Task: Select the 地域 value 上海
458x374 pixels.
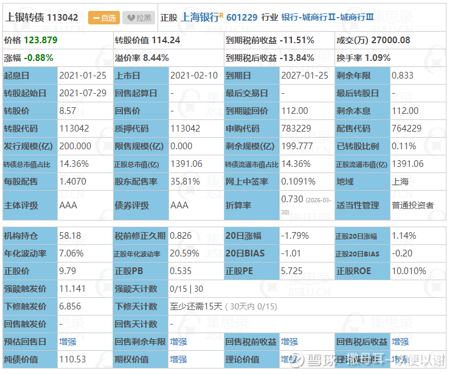Action: [400, 182]
